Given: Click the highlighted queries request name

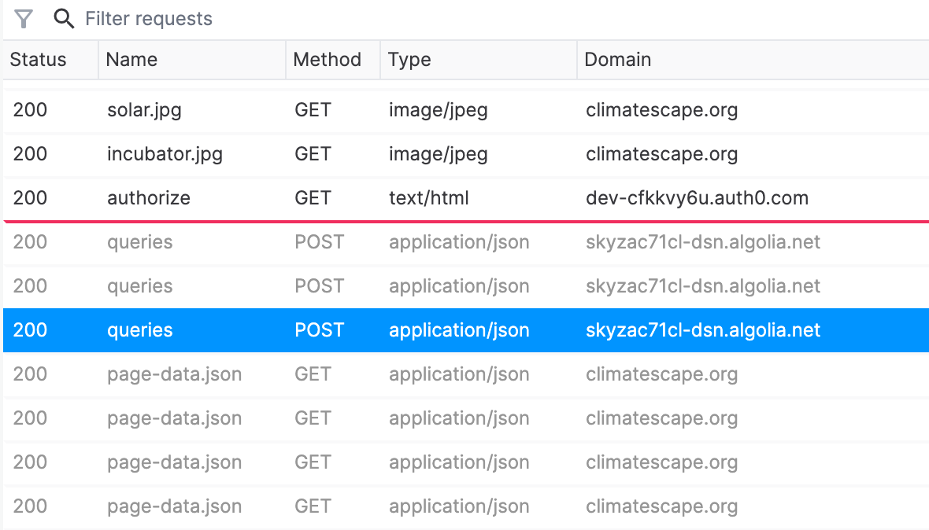Looking at the screenshot, I should point(140,330).
